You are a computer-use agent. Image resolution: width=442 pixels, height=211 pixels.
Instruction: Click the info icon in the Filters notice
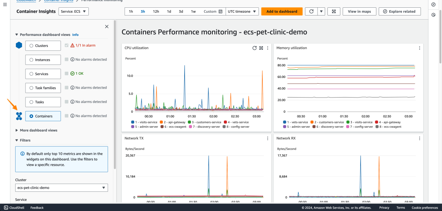(x=22, y=154)
